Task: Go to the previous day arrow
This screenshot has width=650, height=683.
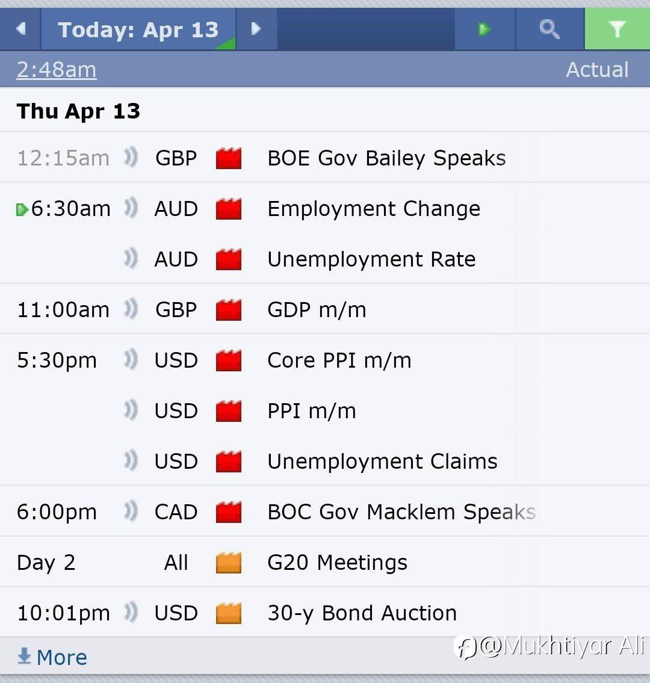Action: [21, 29]
